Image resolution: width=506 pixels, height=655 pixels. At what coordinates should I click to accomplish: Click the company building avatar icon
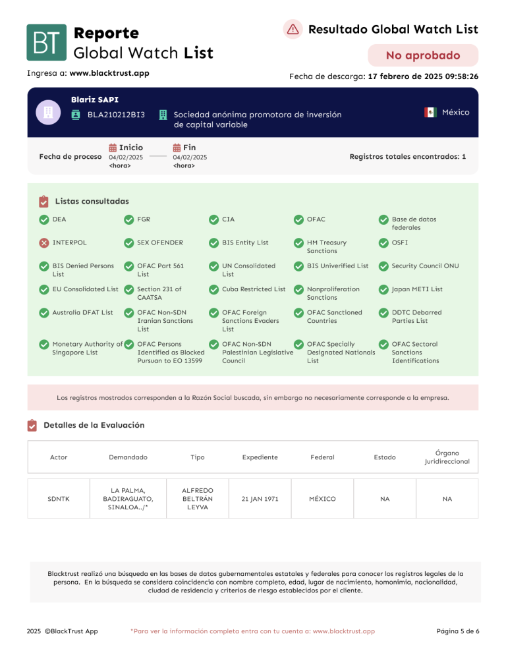[49, 113]
